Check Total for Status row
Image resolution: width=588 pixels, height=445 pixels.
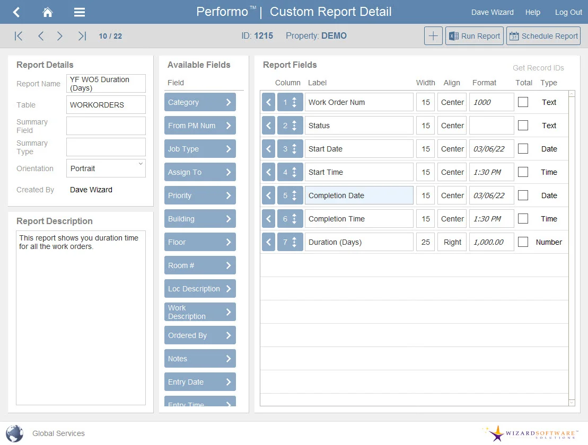(523, 125)
